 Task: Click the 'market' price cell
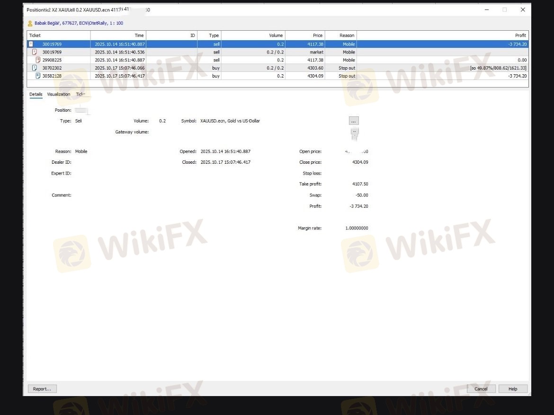pyautogui.click(x=316, y=52)
